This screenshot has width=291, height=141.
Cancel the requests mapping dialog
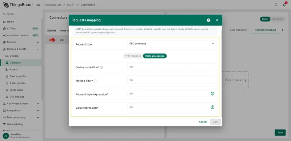click(x=203, y=122)
